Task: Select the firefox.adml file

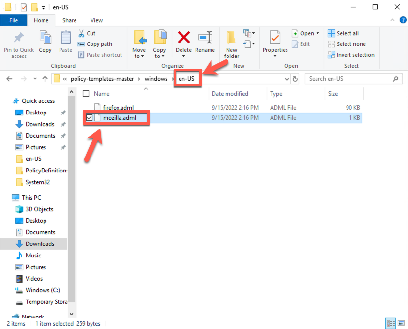Action: (x=222, y=108)
